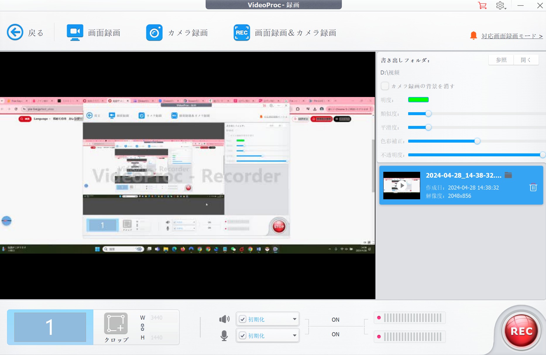Screen dimensions: 546x355
Task: Go back using the 戻る arrow icon
Action: coord(15,32)
